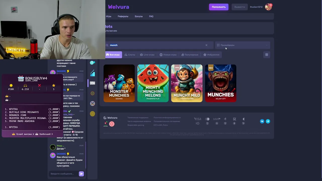The image size is (322, 181).
Task: Click the Welvura logo in the header
Action: (x=118, y=7)
